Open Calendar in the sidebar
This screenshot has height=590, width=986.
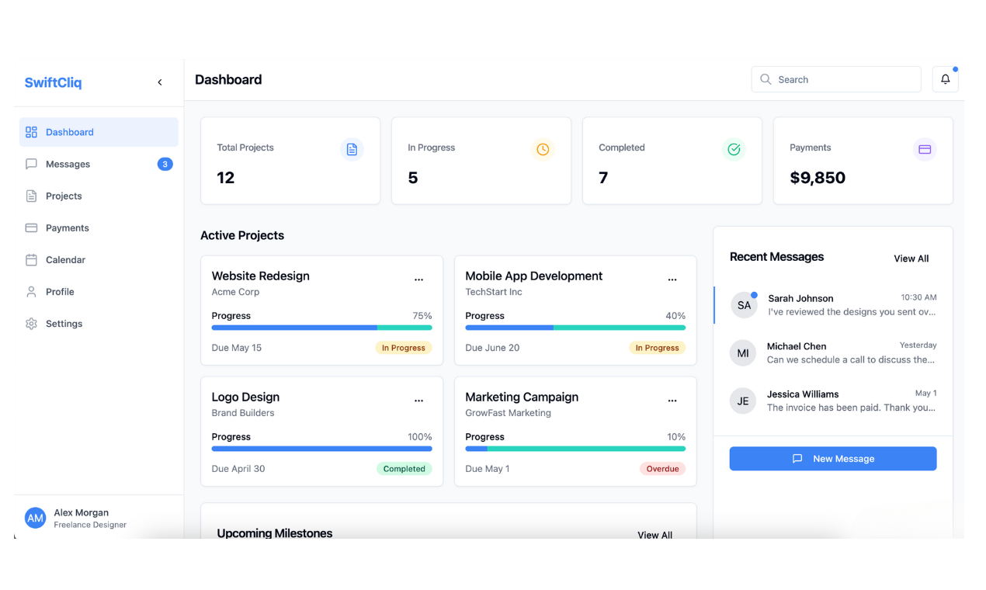pos(99,259)
